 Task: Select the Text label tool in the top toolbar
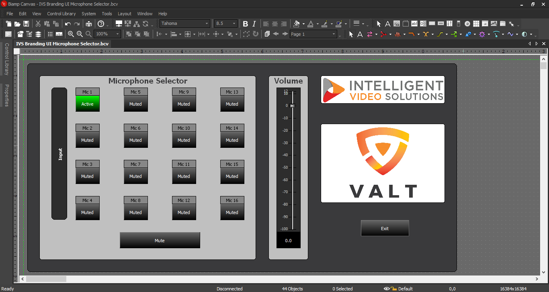(x=388, y=24)
